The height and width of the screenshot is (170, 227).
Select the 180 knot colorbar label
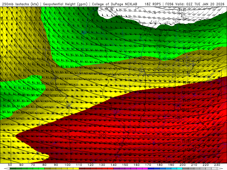(159, 165)
